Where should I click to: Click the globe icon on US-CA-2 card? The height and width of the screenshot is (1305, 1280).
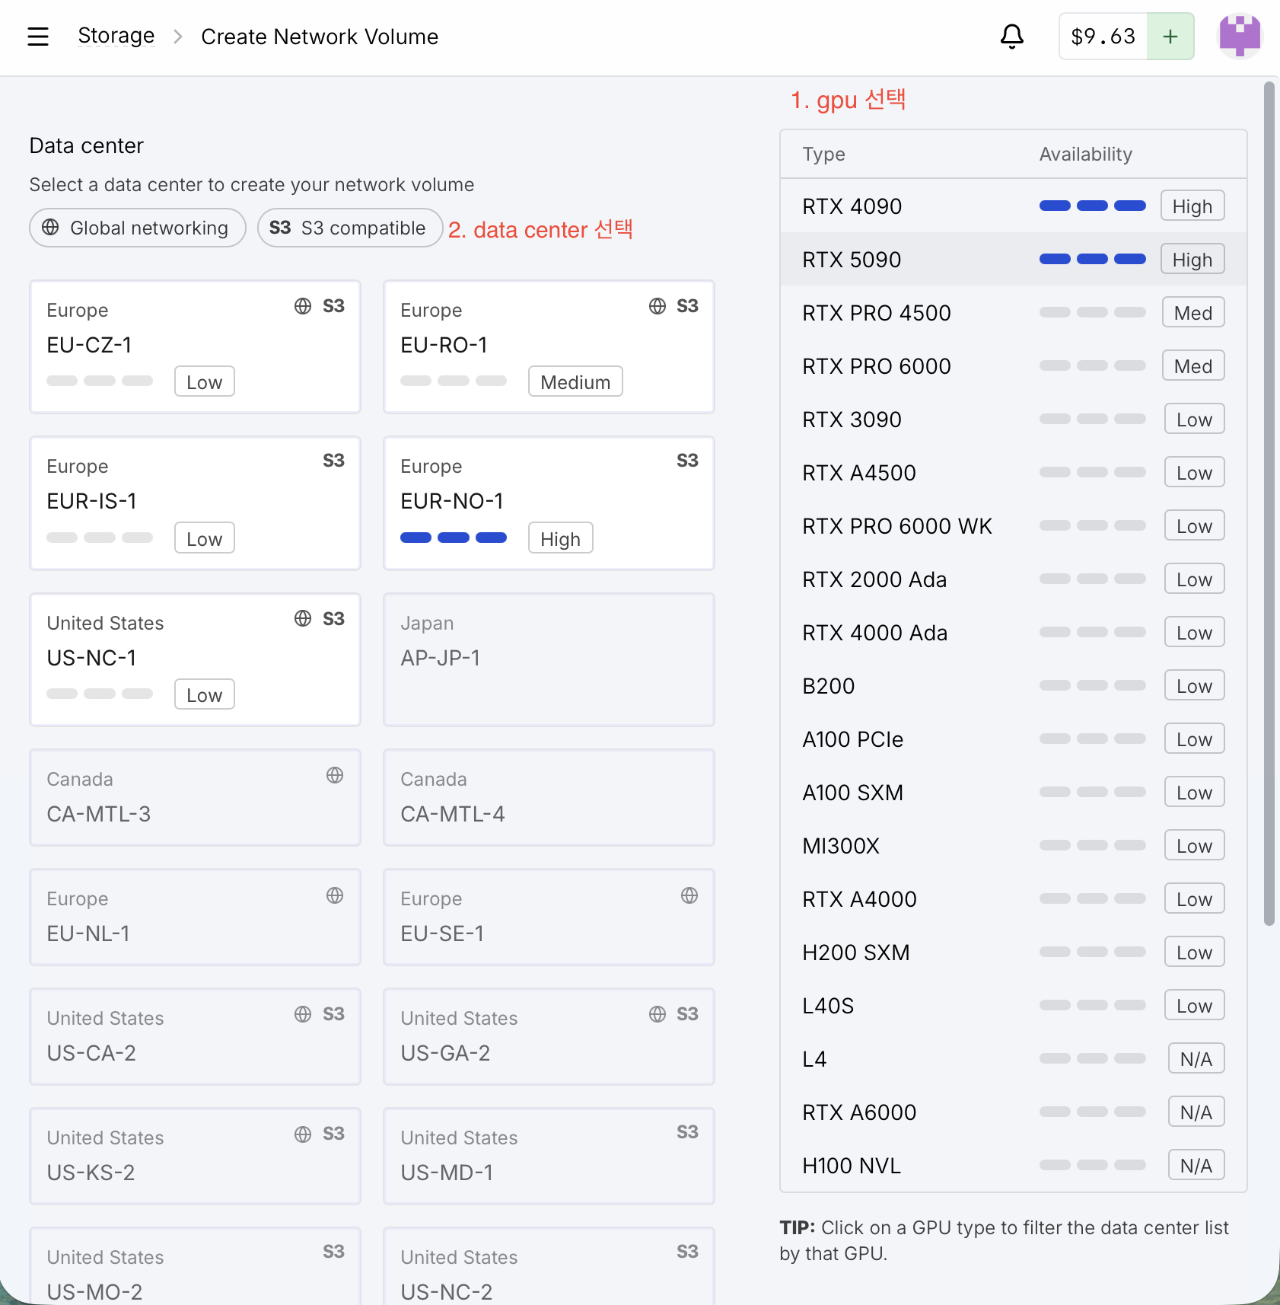[x=303, y=1014]
